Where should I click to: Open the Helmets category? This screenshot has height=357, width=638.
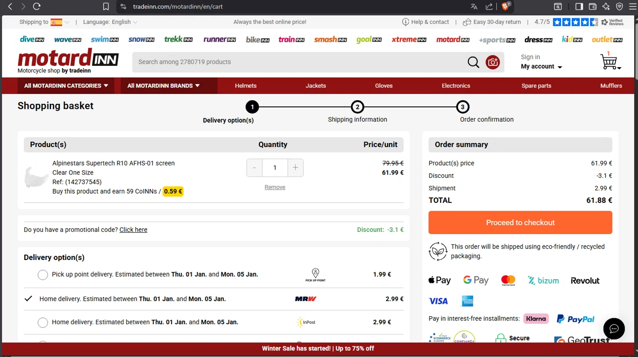click(x=246, y=86)
